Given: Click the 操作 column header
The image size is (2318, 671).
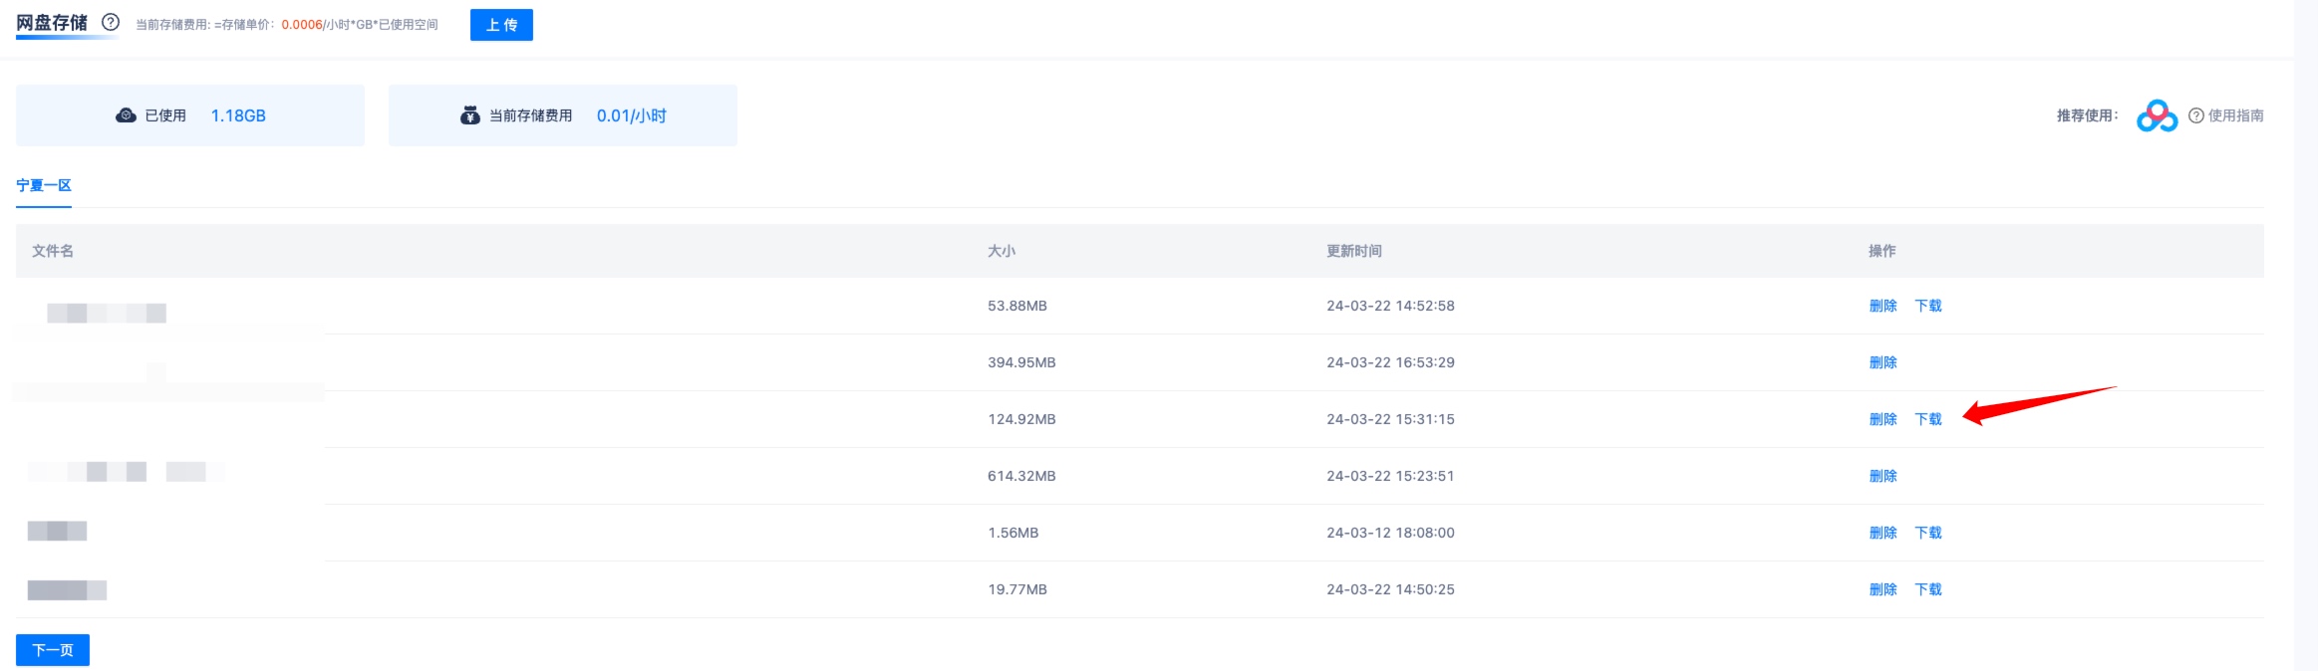Looking at the screenshot, I should click(1883, 251).
